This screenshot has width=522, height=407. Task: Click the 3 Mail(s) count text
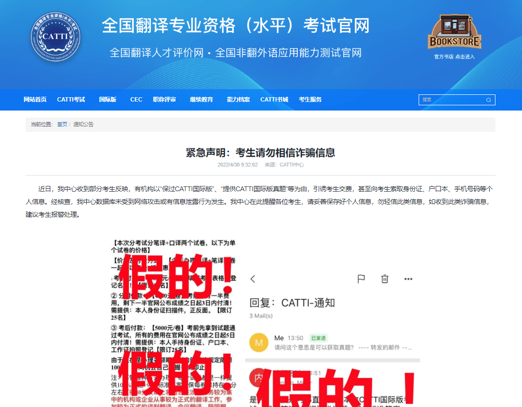pyautogui.click(x=261, y=316)
